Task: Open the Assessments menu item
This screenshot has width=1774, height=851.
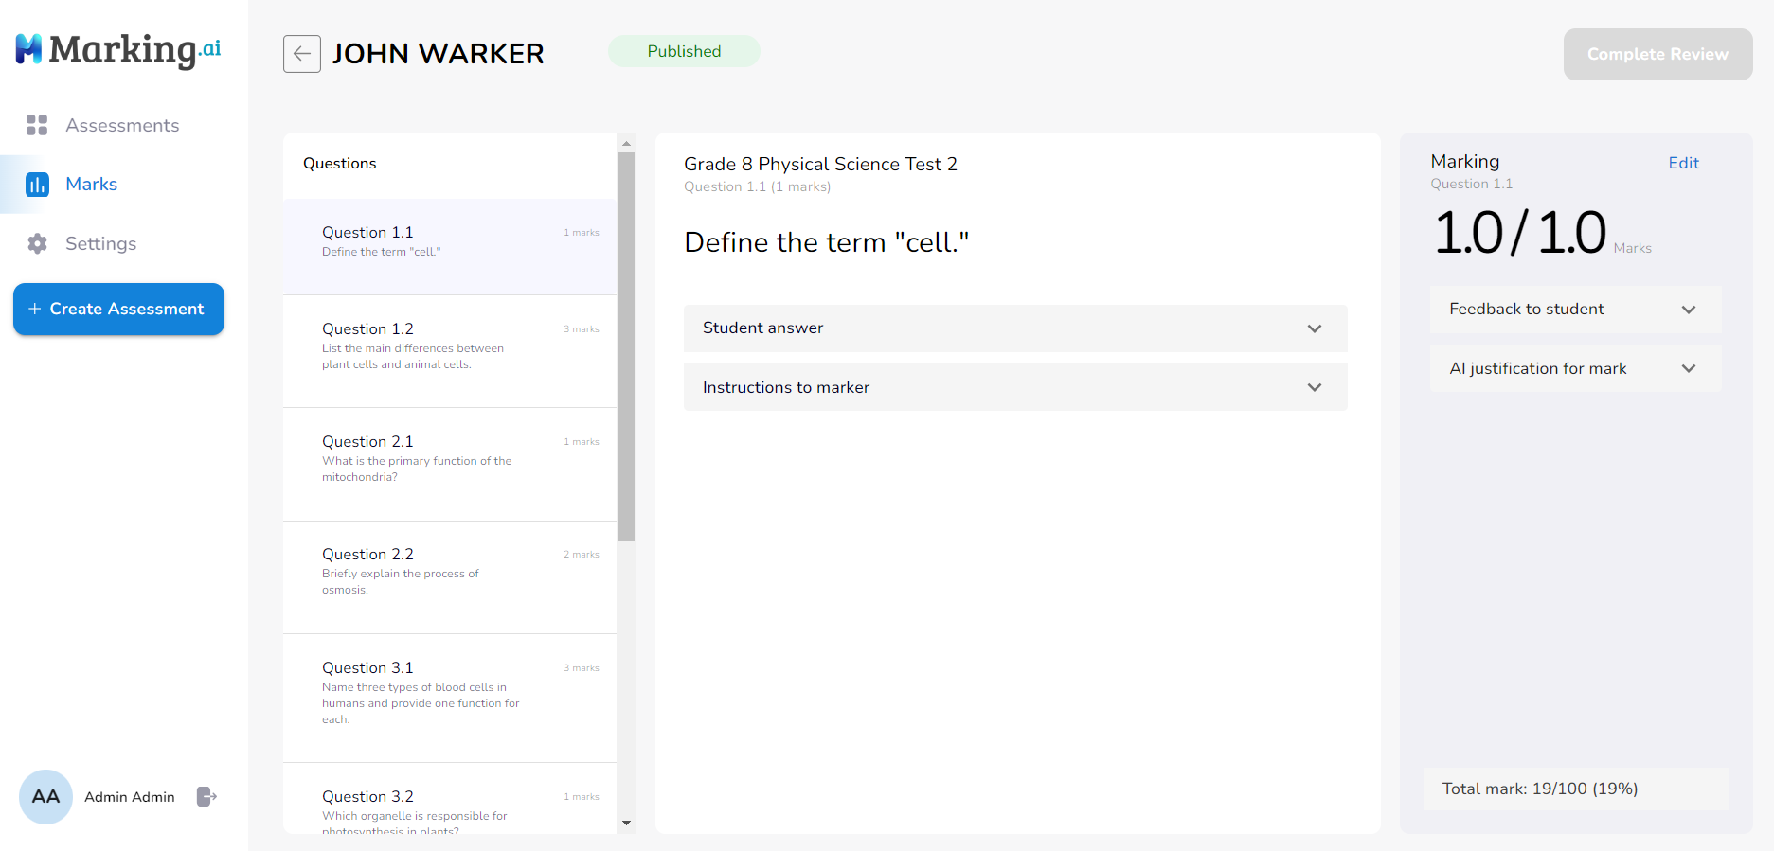Action: (121, 125)
